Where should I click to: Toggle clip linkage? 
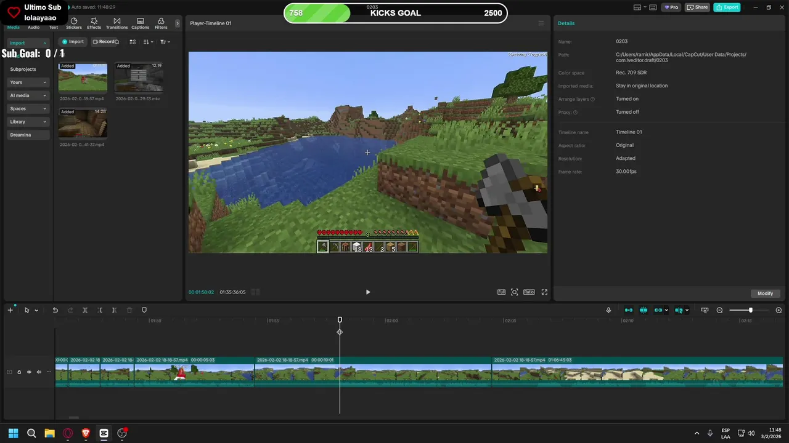coord(658,310)
